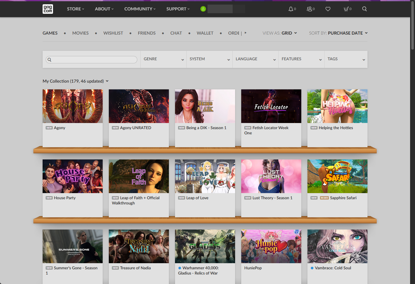The height and width of the screenshot is (284, 415).
Task: Open the VIEW AS: GRID dropdown
Action: click(280, 33)
